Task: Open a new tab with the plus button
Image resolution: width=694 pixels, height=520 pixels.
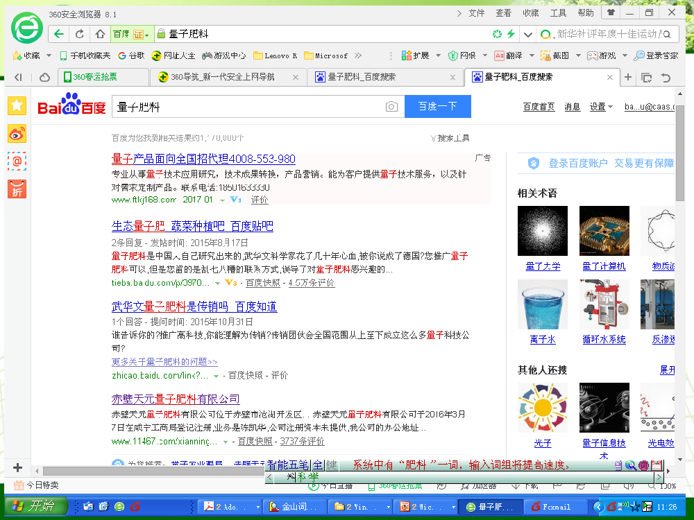Action: tap(627, 78)
